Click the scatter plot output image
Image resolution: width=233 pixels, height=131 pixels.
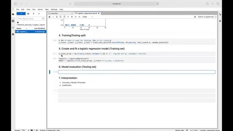pyautogui.click(x=84, y=24)
